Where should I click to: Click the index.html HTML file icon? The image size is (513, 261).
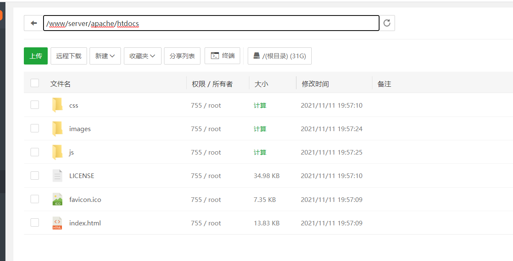(57, 223)
